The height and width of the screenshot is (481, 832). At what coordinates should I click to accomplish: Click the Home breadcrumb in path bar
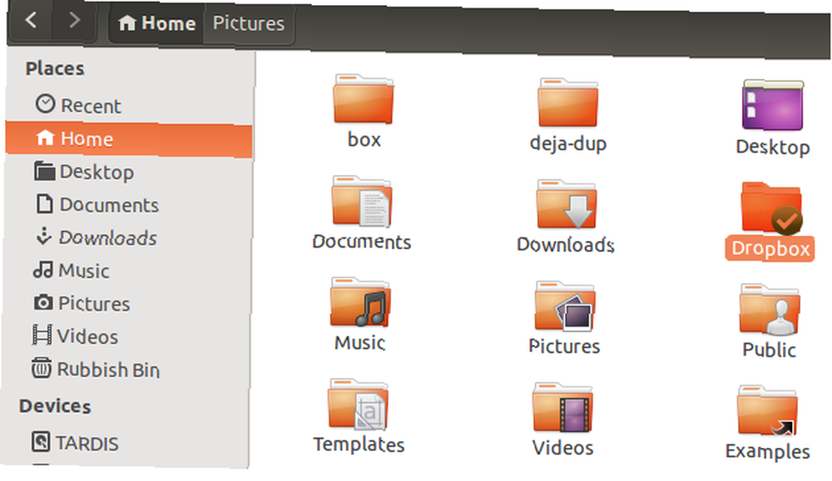pos(156,23)
